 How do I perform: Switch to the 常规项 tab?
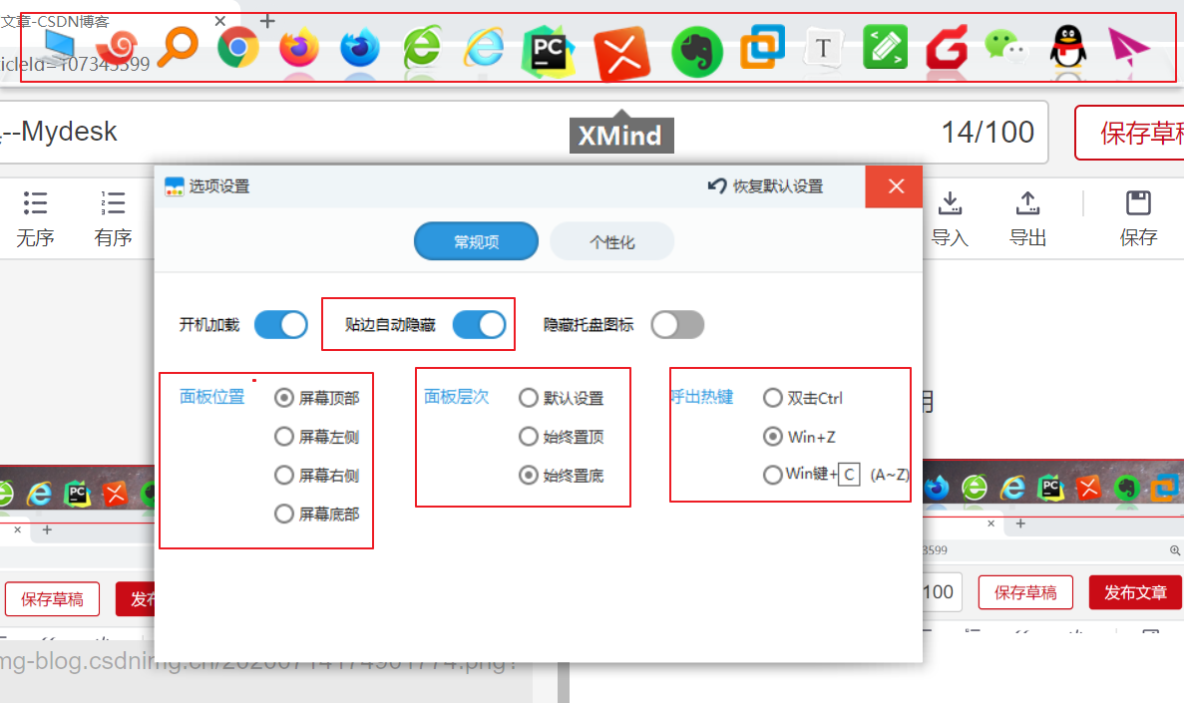coord(476,241)
